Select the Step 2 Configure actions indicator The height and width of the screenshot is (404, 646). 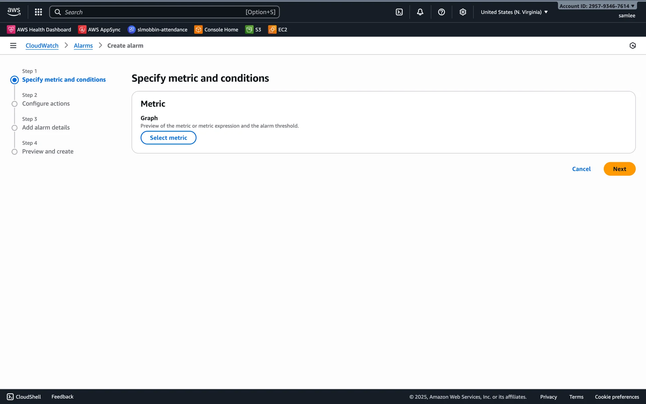click(14, 104)
